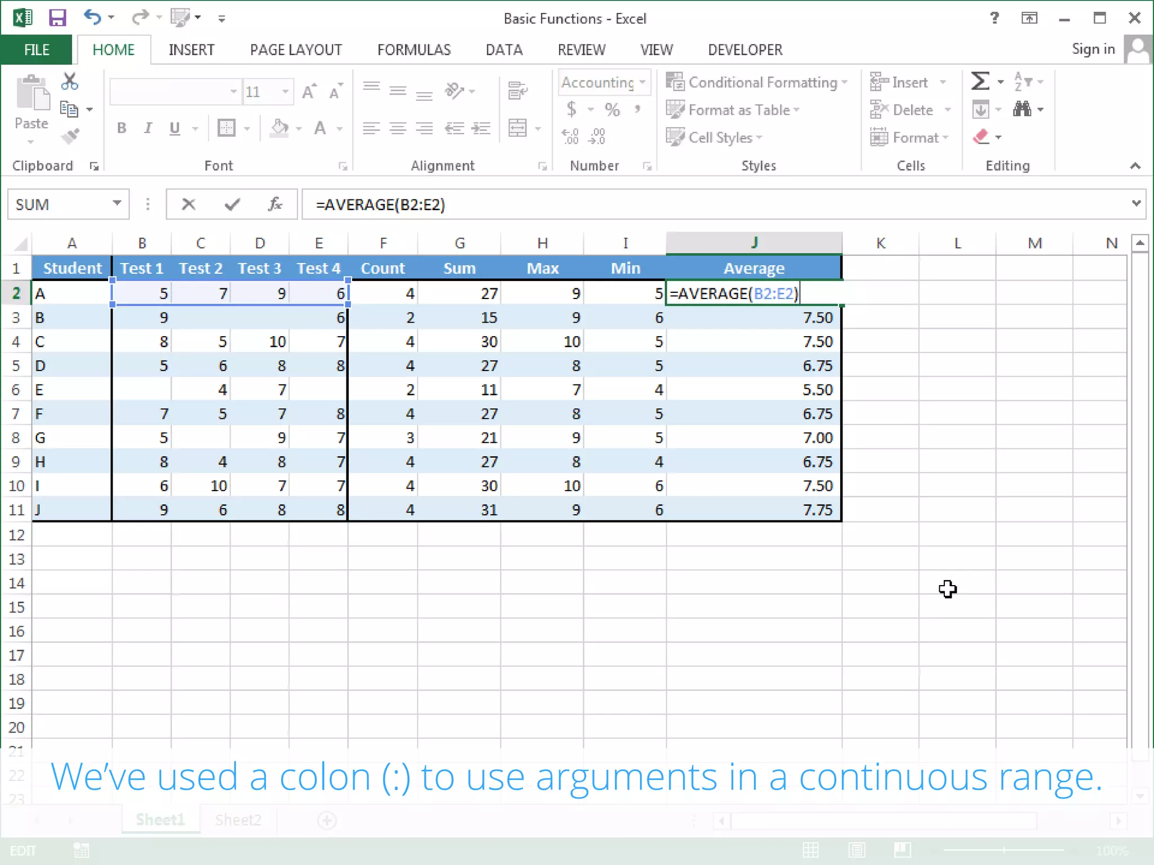Click the Merge & Center icon
The image size is (1154, 865).
click(517, 128)
